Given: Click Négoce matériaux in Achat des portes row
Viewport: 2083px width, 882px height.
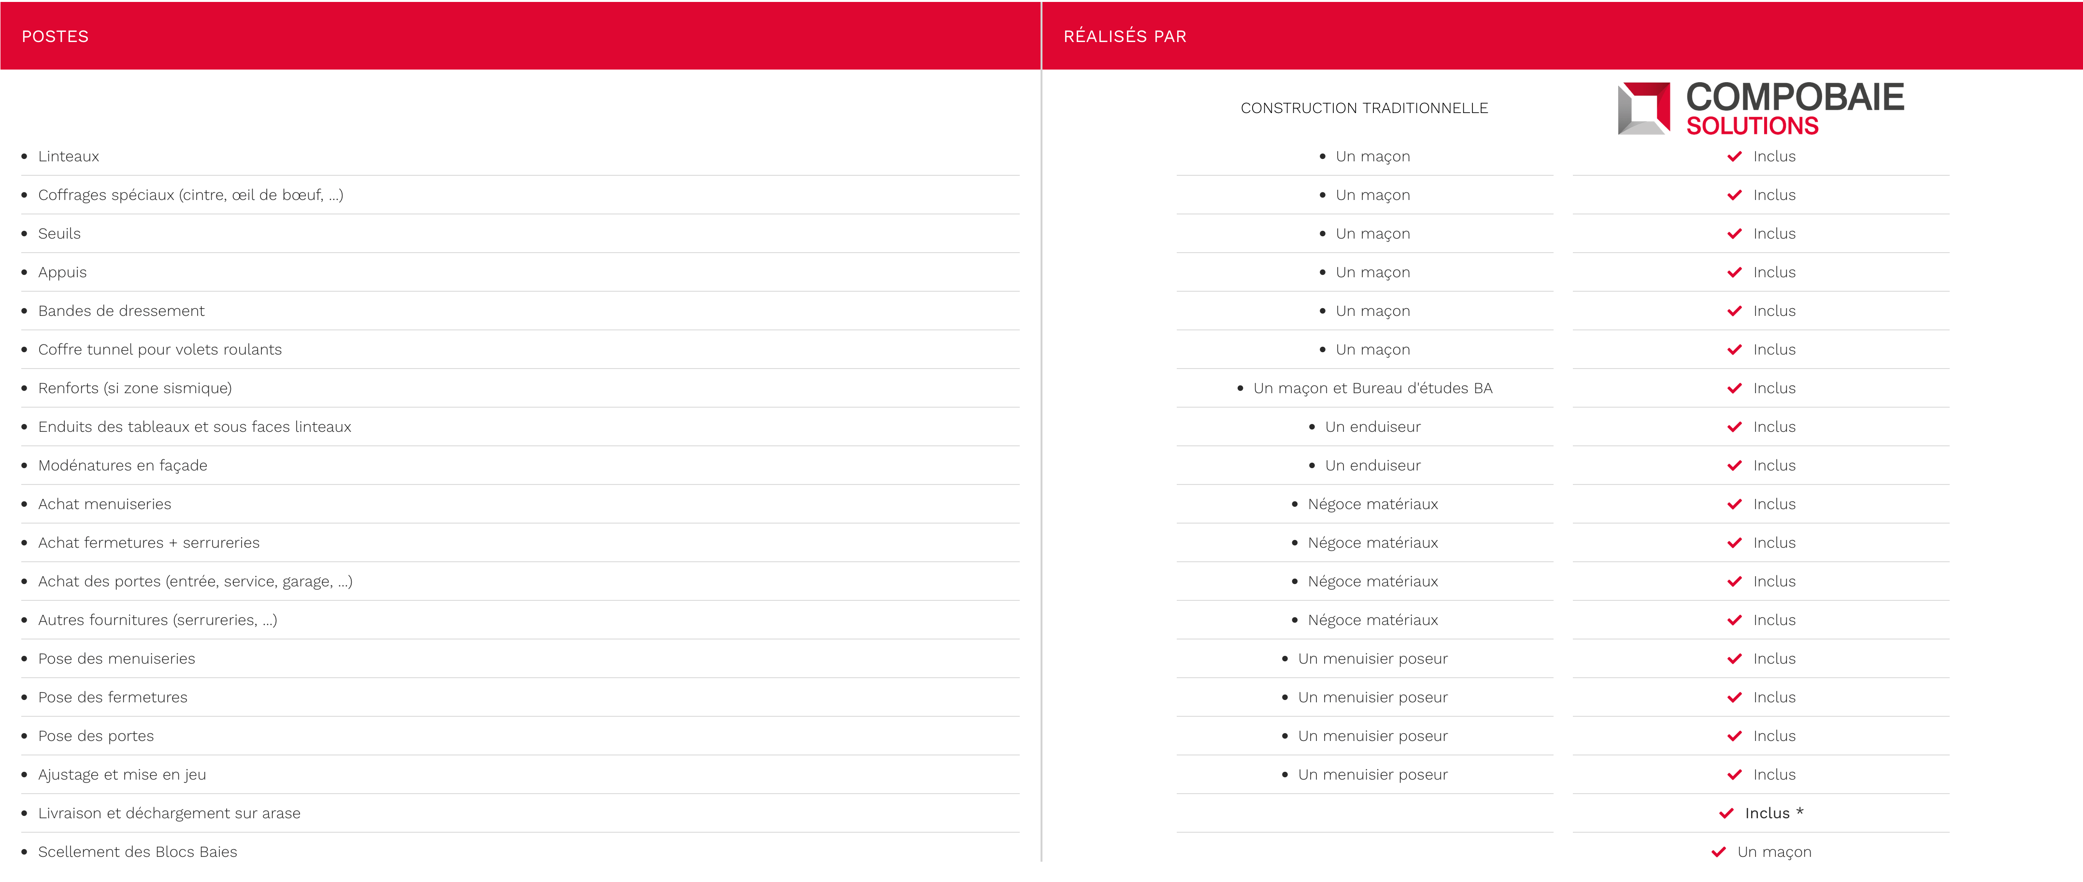Looking at the screenshot, I should (x=1373, y=583).
